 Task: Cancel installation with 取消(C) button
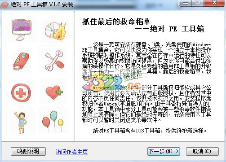click(202, 151)
